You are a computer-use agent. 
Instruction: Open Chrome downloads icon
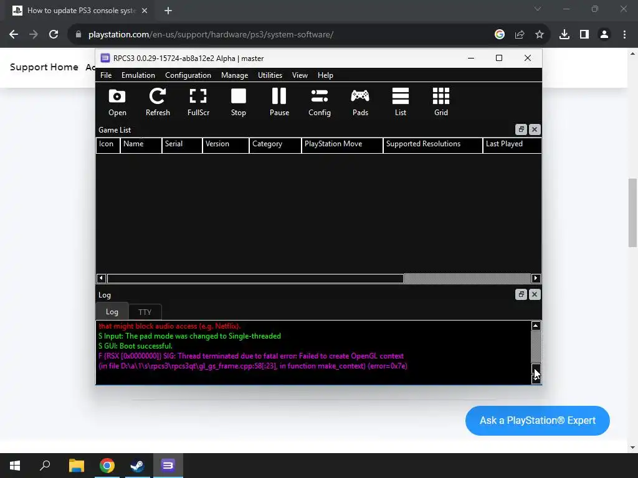tap(564, 35)
